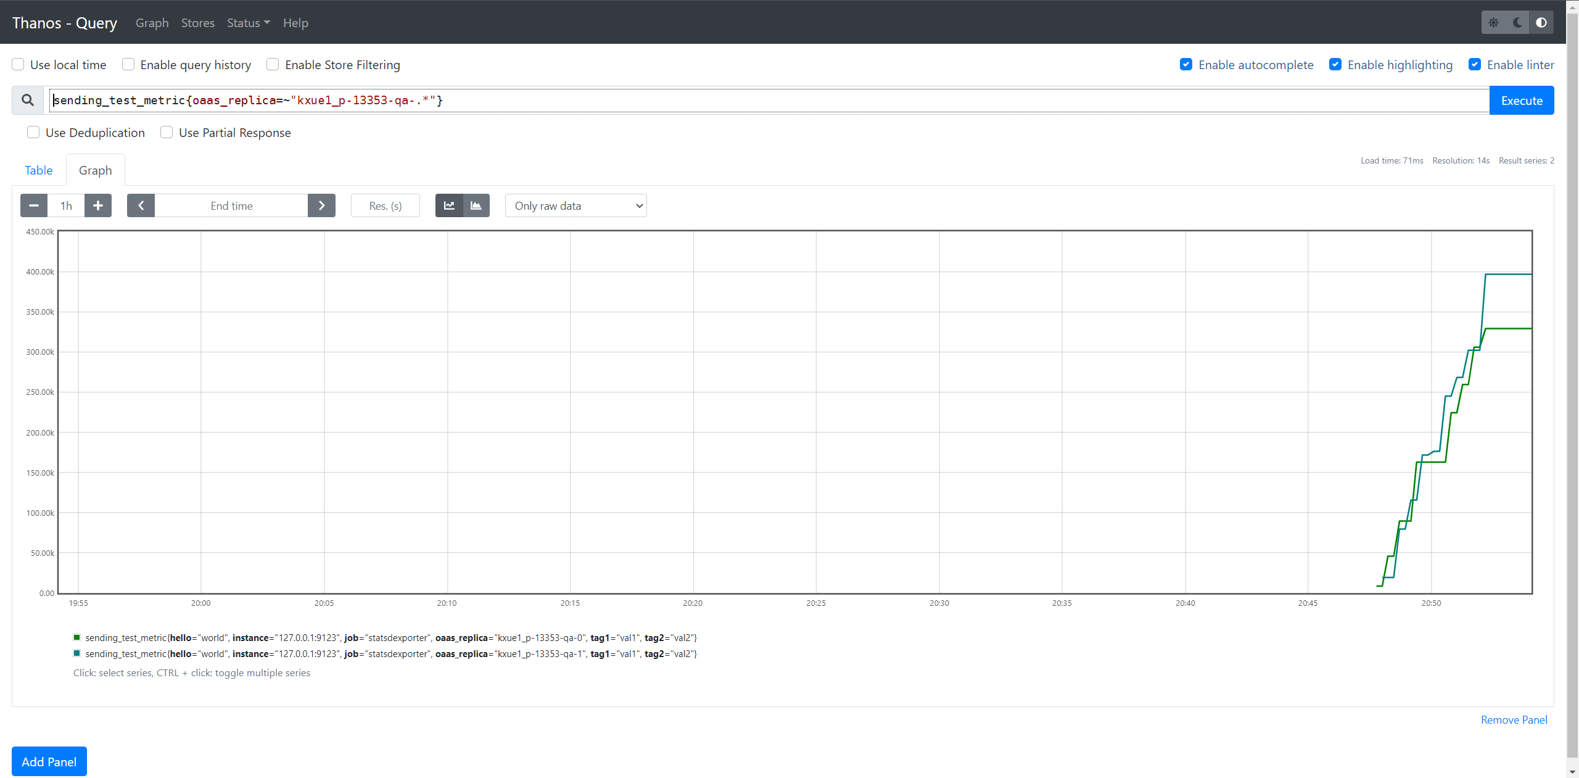Click inside the End time field

(x=231, y=205)
